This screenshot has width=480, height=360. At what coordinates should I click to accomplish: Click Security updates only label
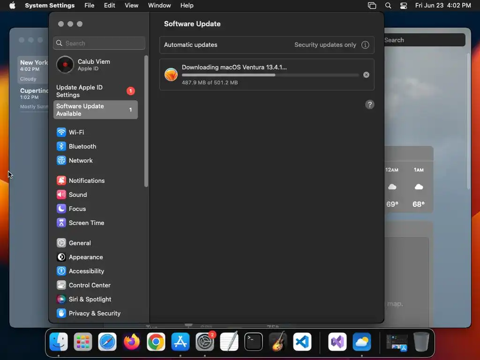tap(325, 45)
